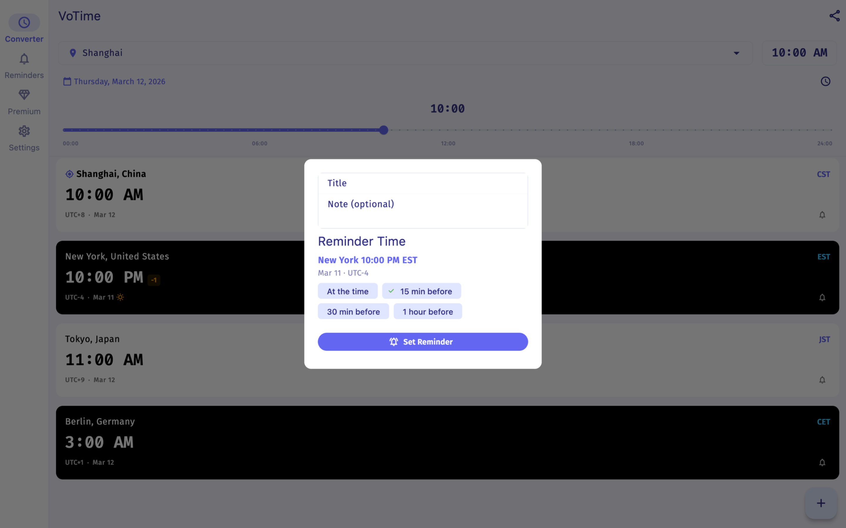
Task: Click the CST timezone label
Action: click(x=823, y=174)
